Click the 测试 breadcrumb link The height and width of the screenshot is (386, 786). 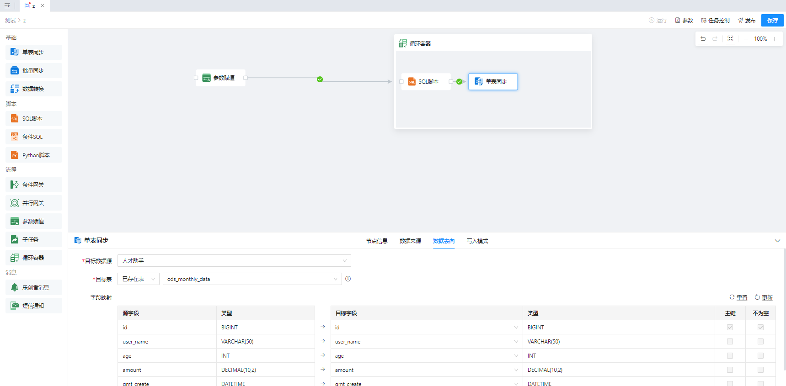(10, 21)
